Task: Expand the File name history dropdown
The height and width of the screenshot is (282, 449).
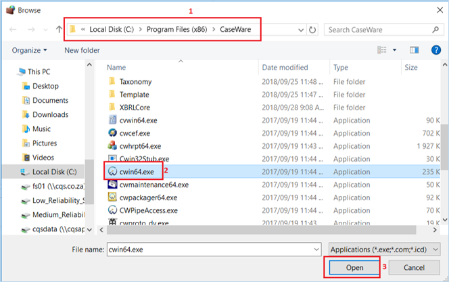Action: tap(316, 250)
